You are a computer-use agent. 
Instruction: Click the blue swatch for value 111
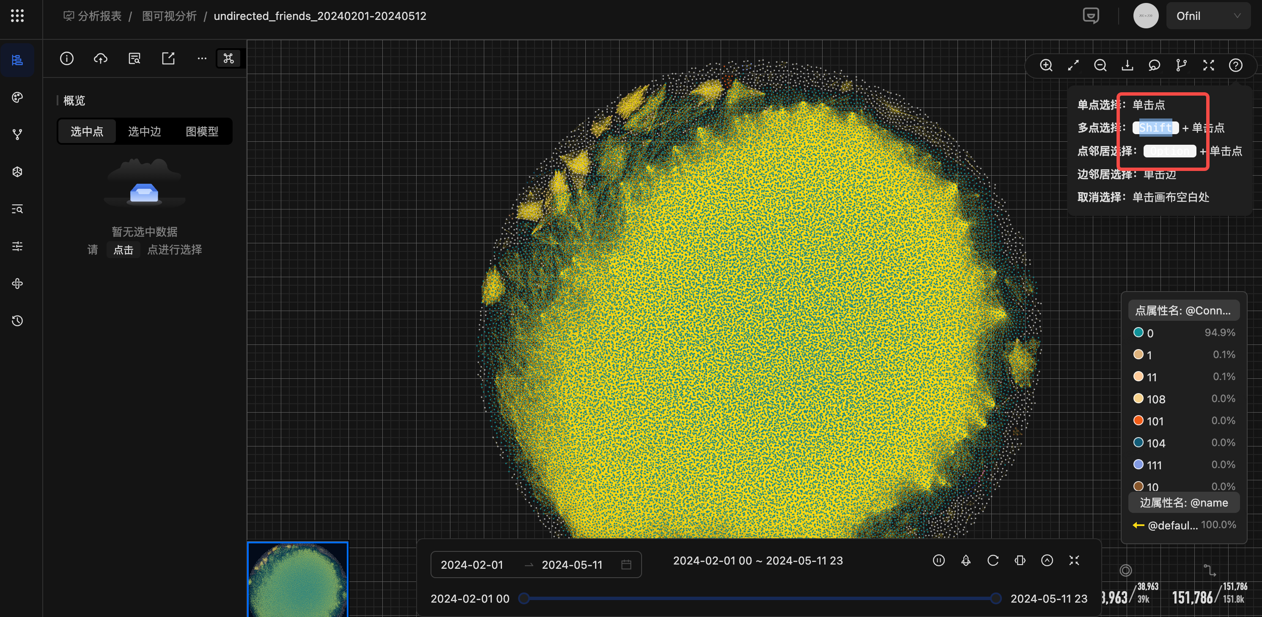click(x=1138, y=465)
